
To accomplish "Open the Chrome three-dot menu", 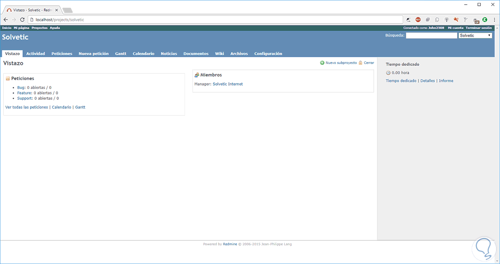I will pos(495,19).
